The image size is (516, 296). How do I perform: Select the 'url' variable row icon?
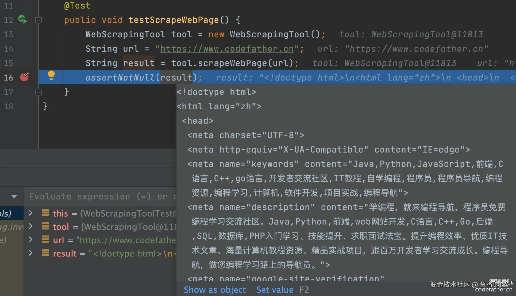pyautogui.click(x=45, y=239)
